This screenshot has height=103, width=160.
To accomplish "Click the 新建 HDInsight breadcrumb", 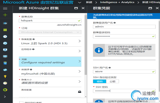I will [151, 2].
